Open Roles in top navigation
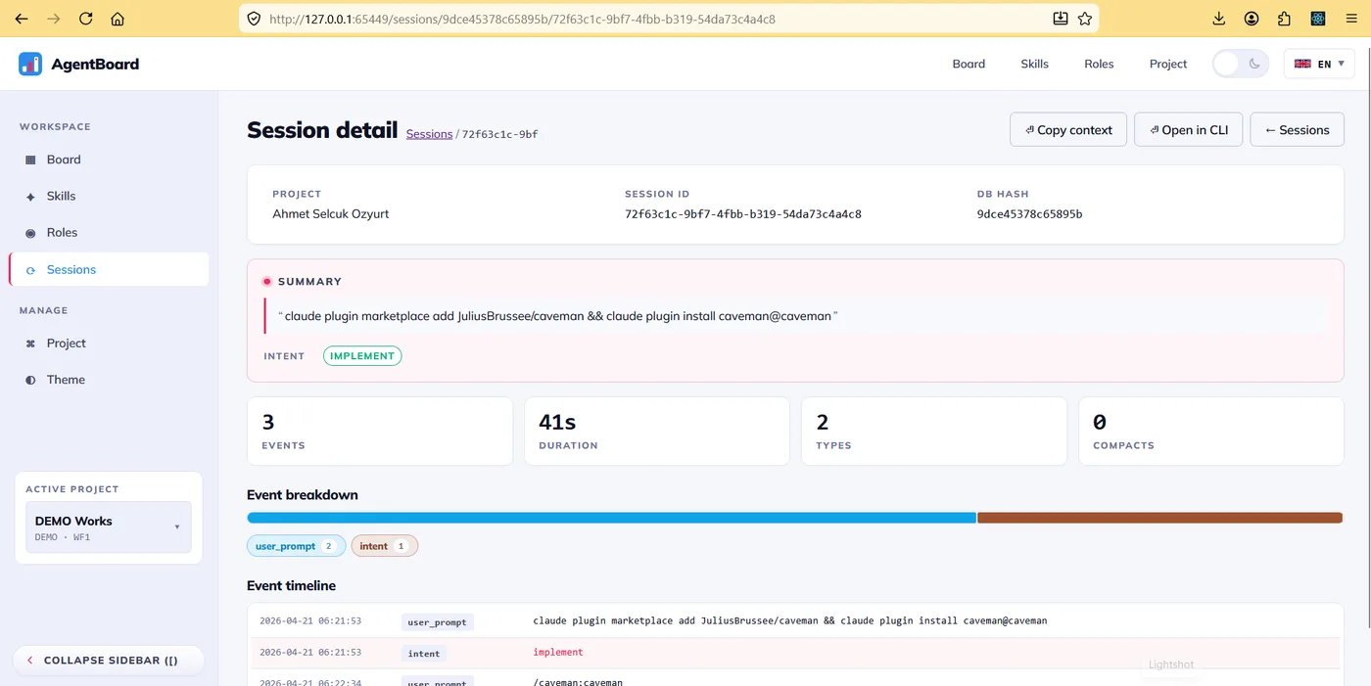 point(1099,64)
